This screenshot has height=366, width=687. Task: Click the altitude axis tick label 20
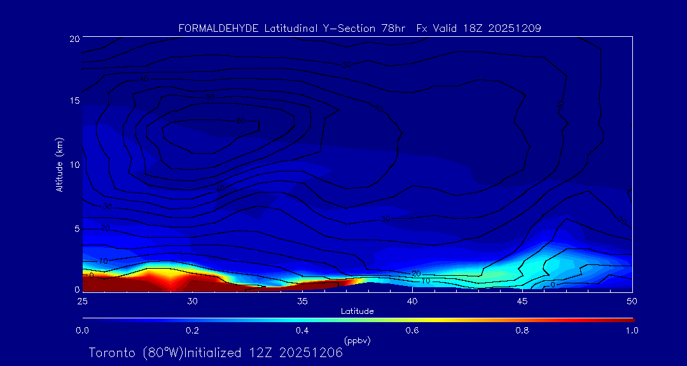tap(74, 38)
